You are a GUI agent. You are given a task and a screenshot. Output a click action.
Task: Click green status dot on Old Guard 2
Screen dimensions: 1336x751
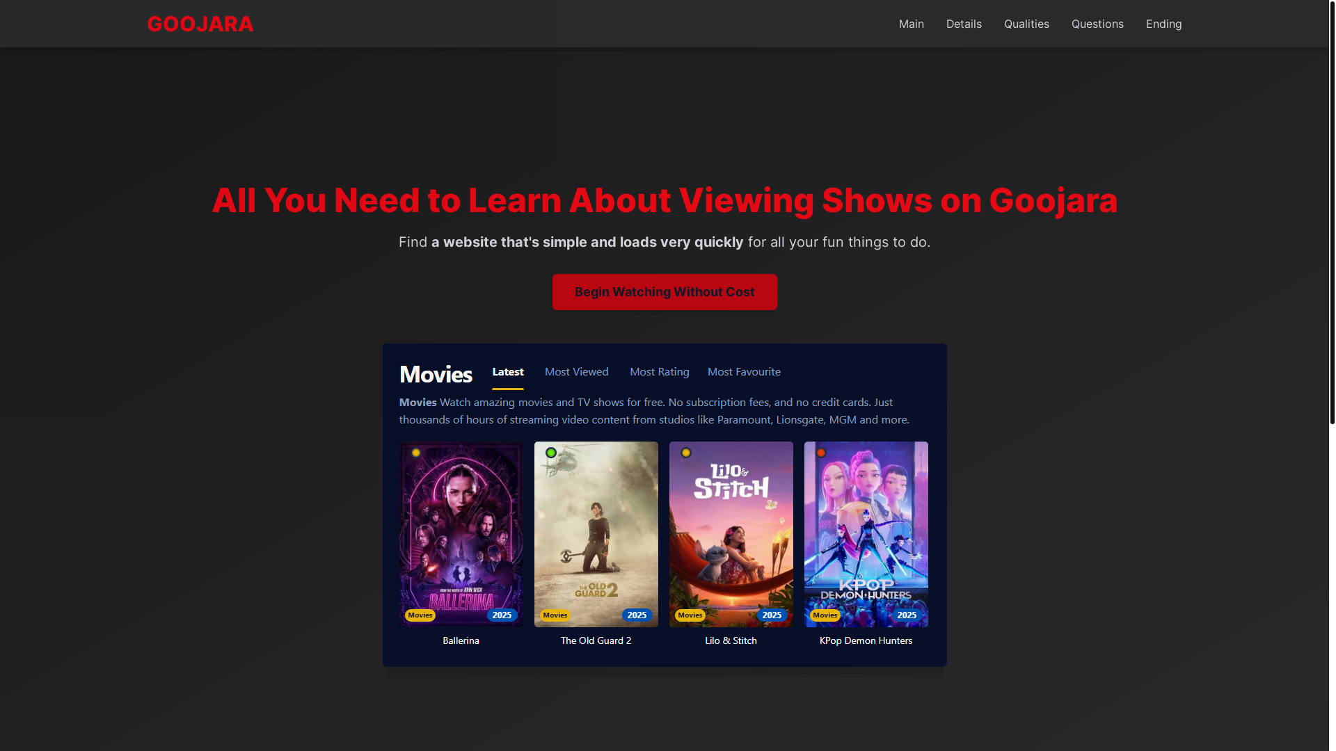(551, 453)
